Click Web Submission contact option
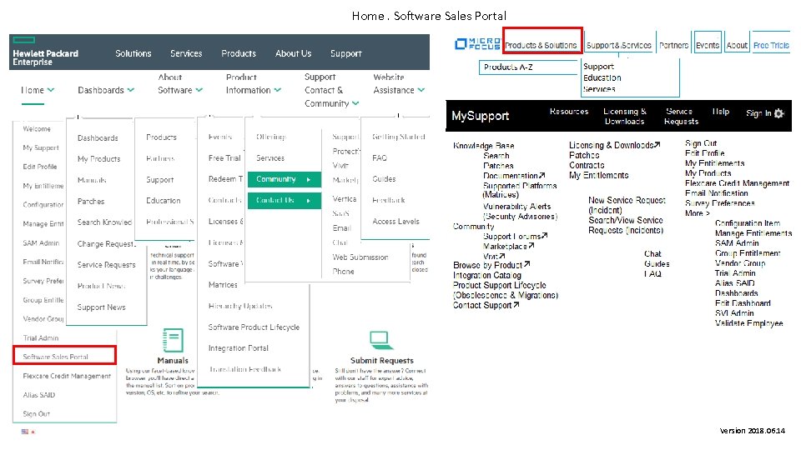Screen dimensions: 801x450 click(x=360, y=257)
